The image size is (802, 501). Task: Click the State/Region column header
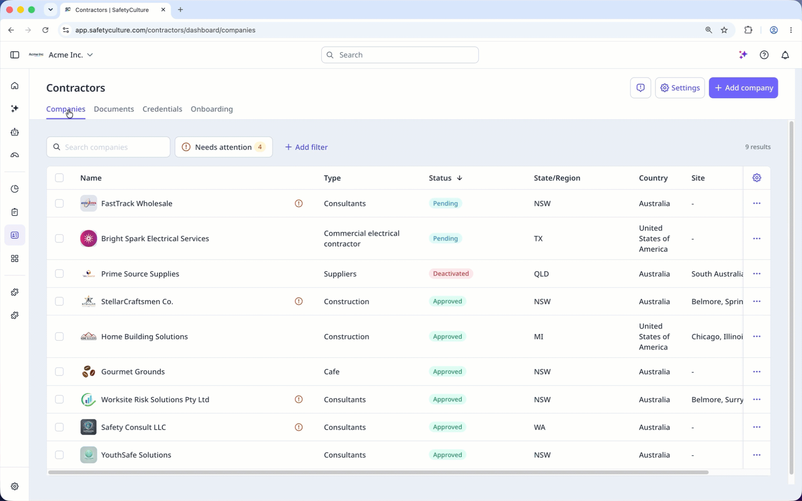point(557,178)
